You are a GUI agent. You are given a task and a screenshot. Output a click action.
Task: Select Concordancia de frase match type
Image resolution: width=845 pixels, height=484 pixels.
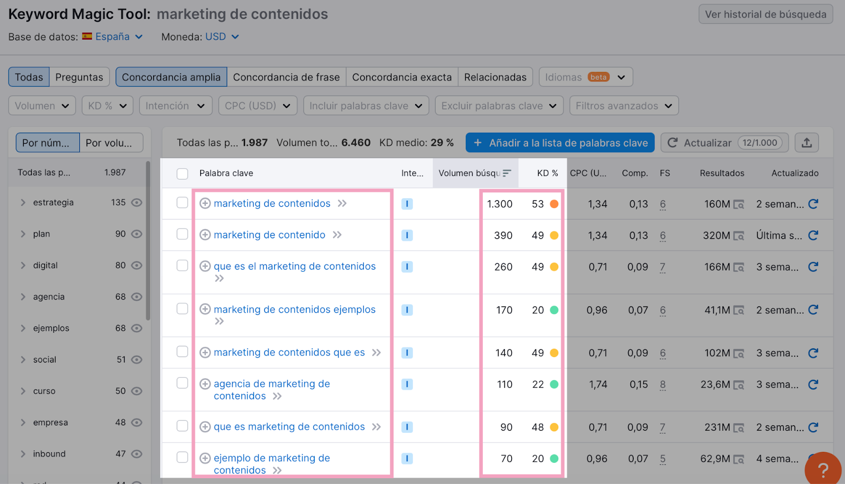[286, 77]
